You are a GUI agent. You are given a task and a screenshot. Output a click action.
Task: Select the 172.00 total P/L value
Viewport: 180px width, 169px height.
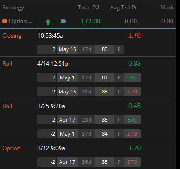(91, 21)
